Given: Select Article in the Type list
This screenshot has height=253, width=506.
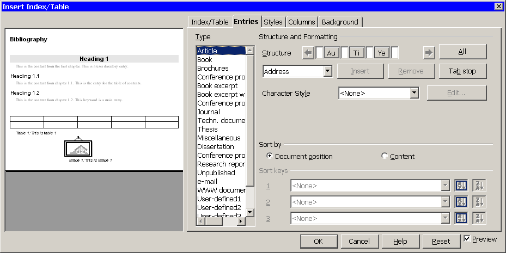Looking at the screenshot, I should click(x=221, y=51).
